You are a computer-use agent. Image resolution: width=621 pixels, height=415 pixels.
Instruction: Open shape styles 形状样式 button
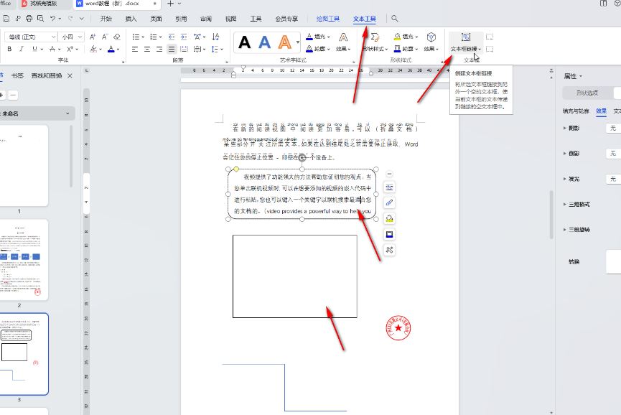[375, 42]
